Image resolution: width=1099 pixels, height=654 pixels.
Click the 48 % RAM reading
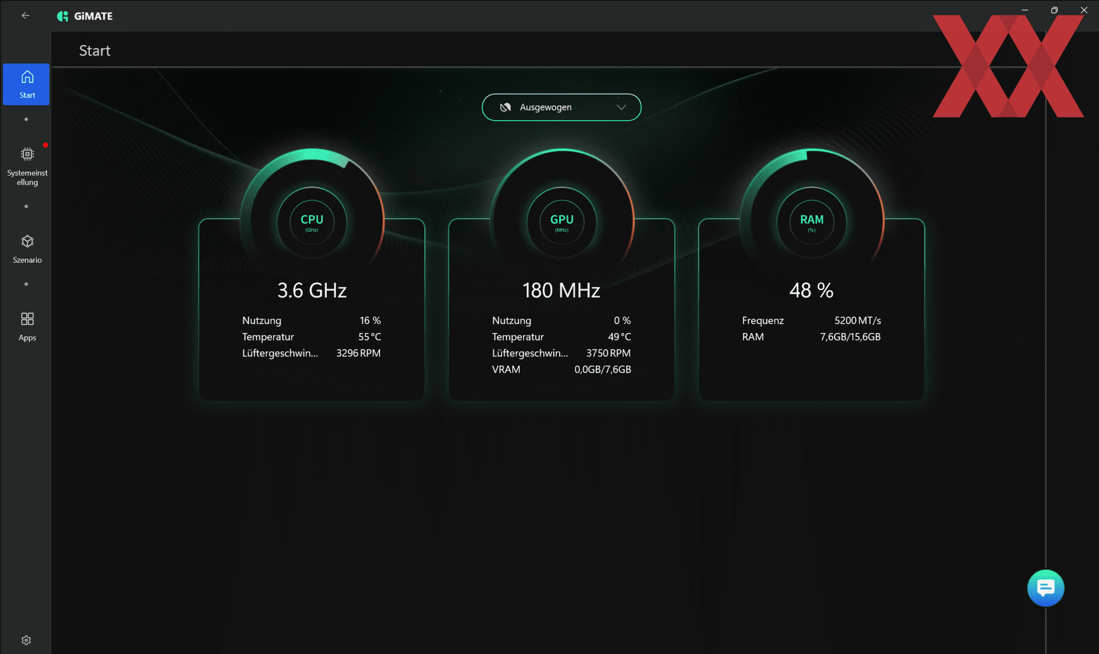point(811,290)
